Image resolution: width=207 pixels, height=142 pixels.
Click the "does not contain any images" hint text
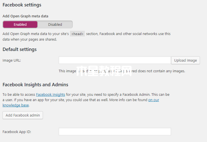tap(161, 71)
